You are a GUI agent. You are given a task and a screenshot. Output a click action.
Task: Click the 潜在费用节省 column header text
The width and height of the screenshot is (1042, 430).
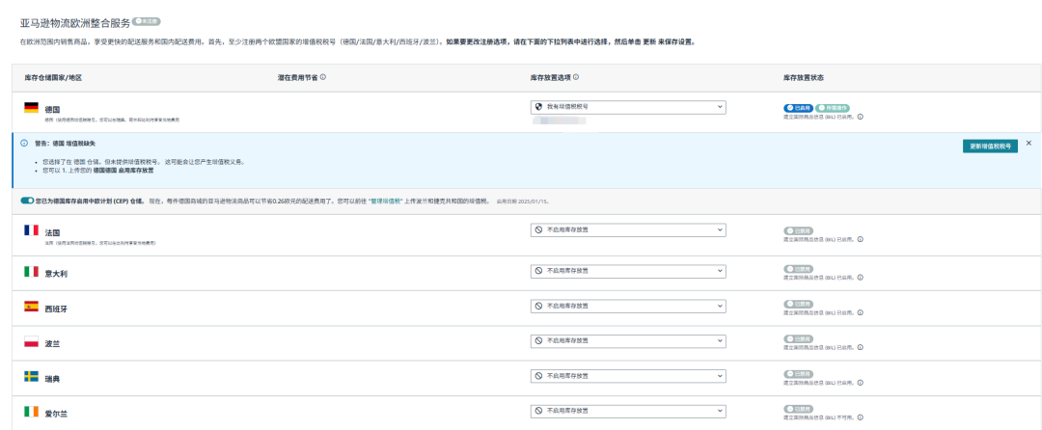tap(297, 78)
